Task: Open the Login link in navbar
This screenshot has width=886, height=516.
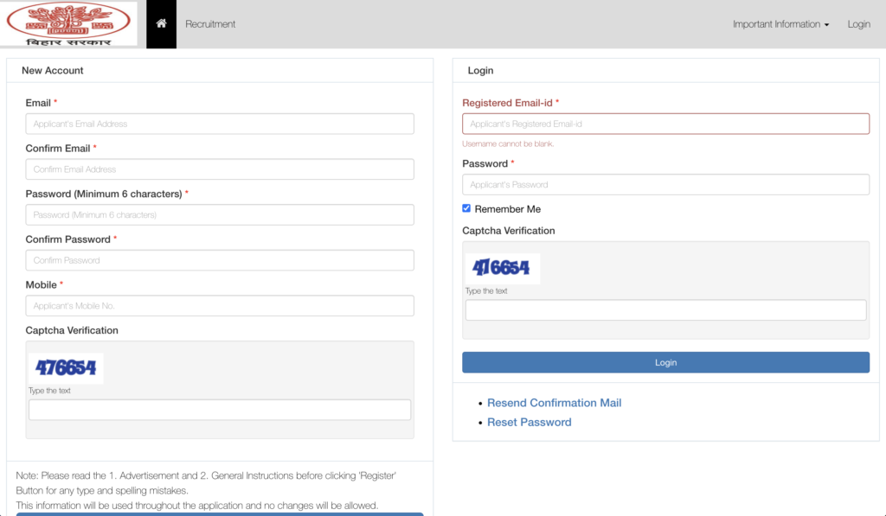Action: [x=858, y=23]
